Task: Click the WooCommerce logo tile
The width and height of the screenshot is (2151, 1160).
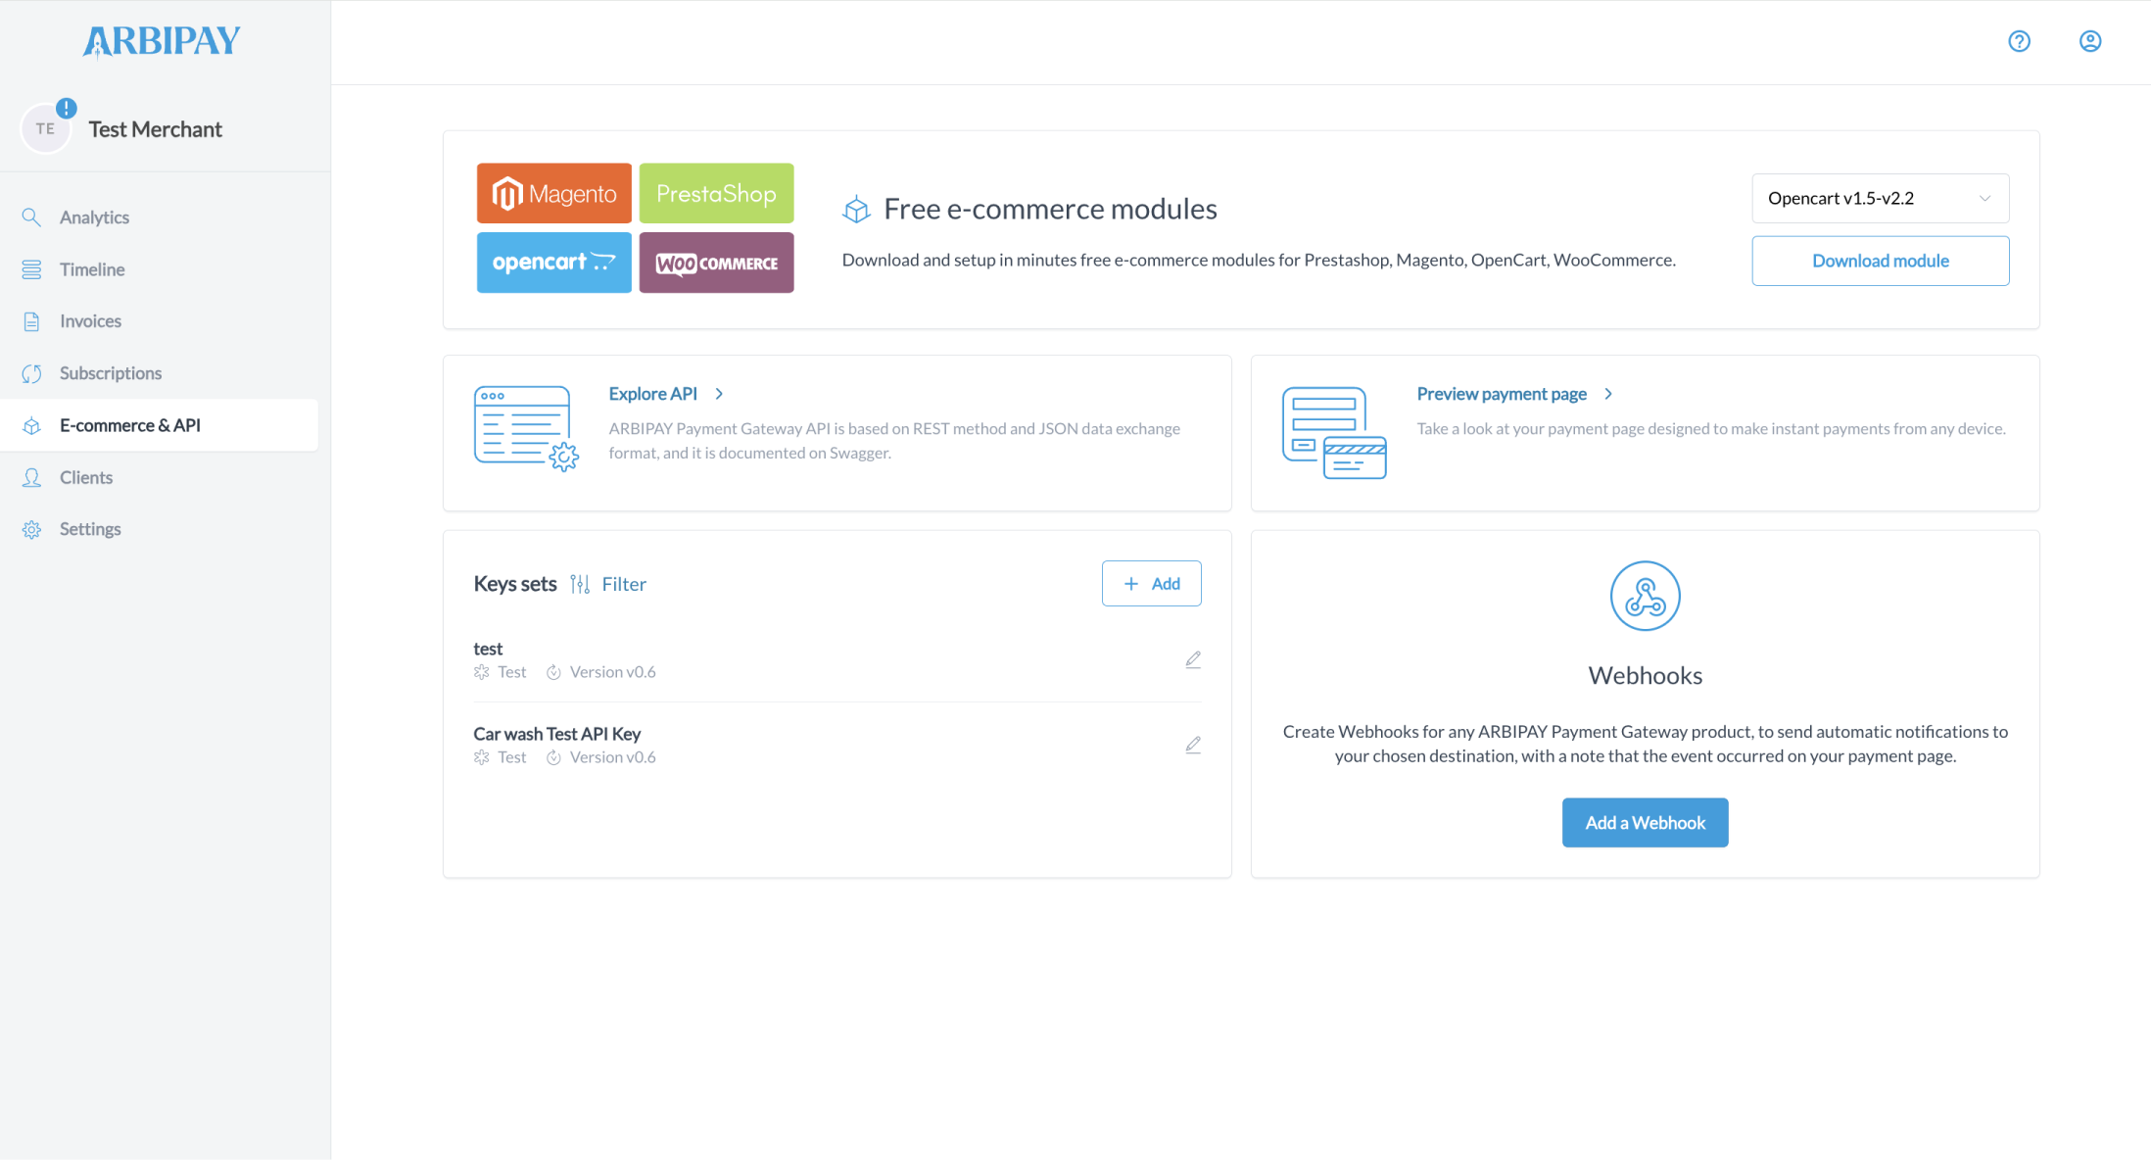Action: [716, 263]
